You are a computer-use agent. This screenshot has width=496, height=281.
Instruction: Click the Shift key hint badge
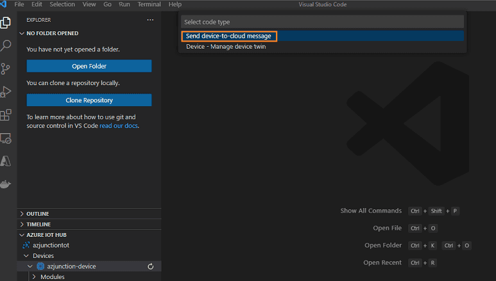tap(436, 211)
